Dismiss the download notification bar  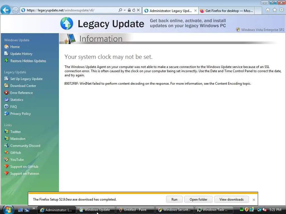click(x=254, y=200)
